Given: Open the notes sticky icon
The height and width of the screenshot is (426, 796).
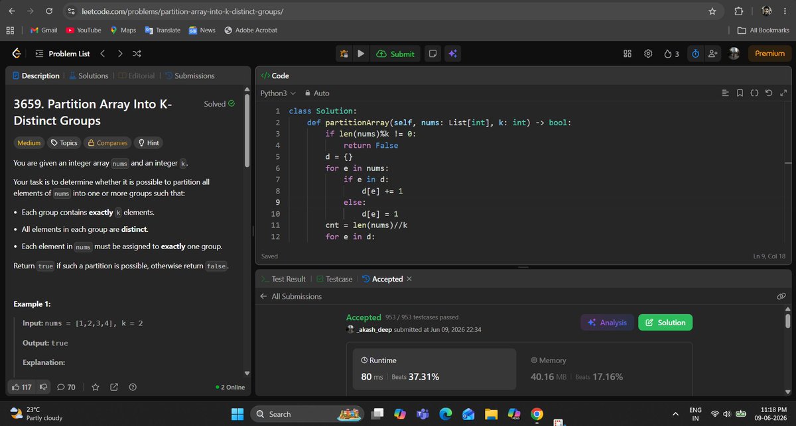Looking at the screenshot, I should pyautogui.click(x=432, y=54).
